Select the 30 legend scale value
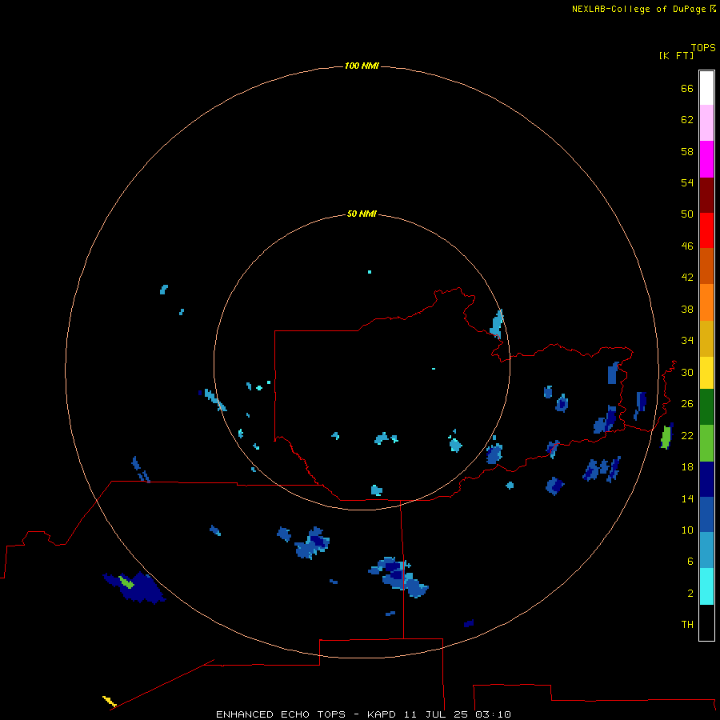Screen dimensions: 720x720 687,372
